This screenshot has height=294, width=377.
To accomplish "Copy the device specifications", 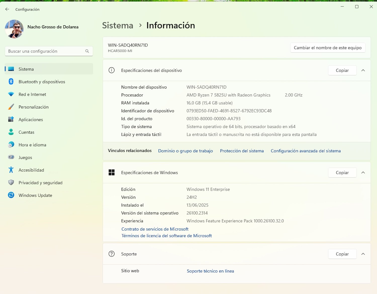I will (x=342, y=70).
